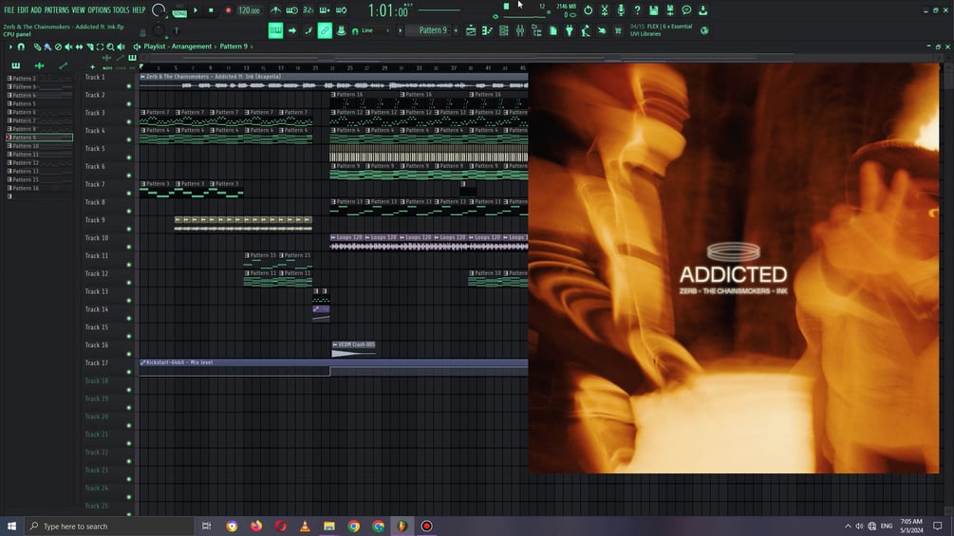Select the zoom magnifier tool in playlist
This screenshot has width=954, height=536.
(x=110, y=46)
